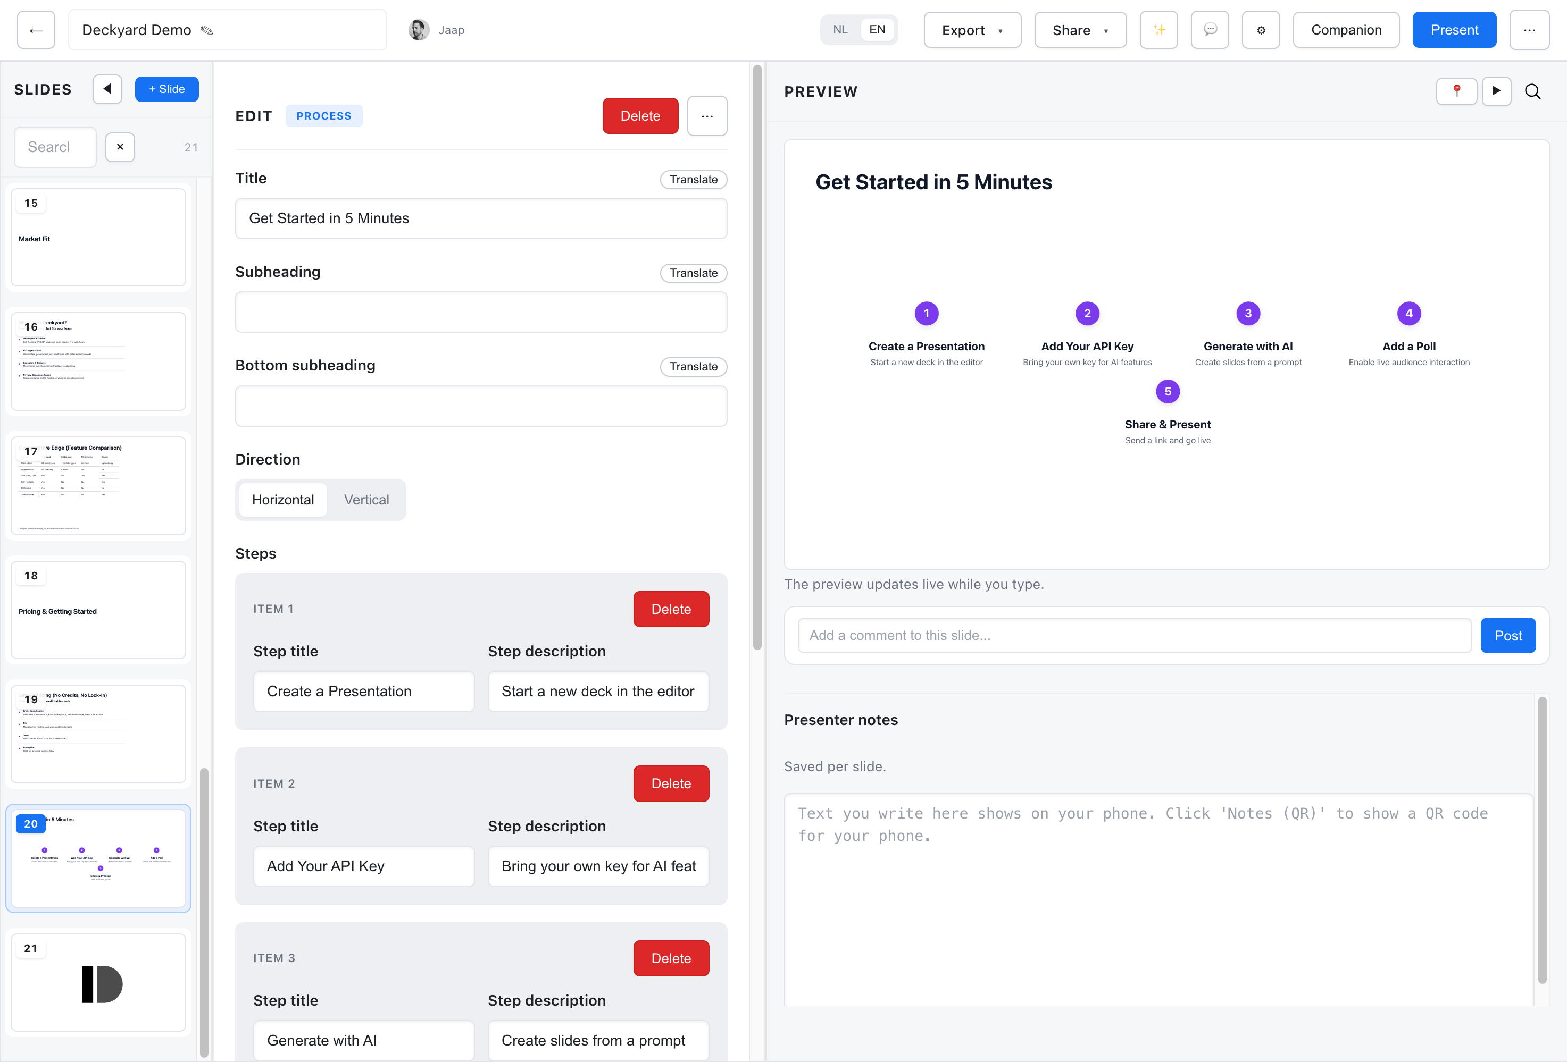Open the top-right more options menu
Screen dimensions: 1567x1062
click(1529, 30)
